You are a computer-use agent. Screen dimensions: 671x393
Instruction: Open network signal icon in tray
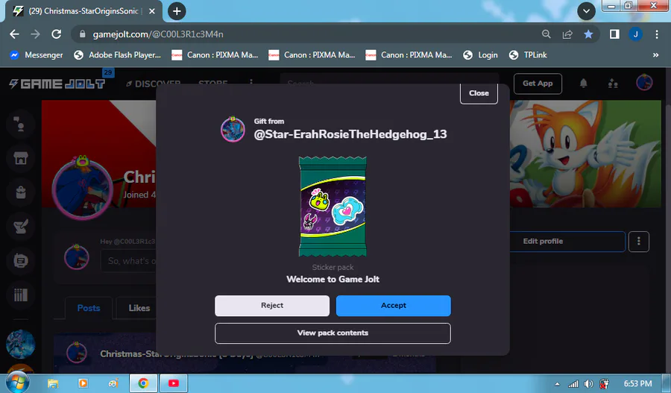[x=573, y=384]
